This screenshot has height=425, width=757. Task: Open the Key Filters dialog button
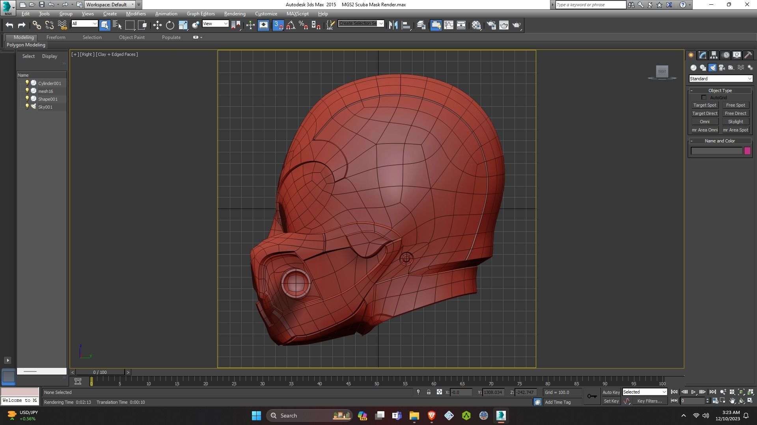(x=649, y=401)
